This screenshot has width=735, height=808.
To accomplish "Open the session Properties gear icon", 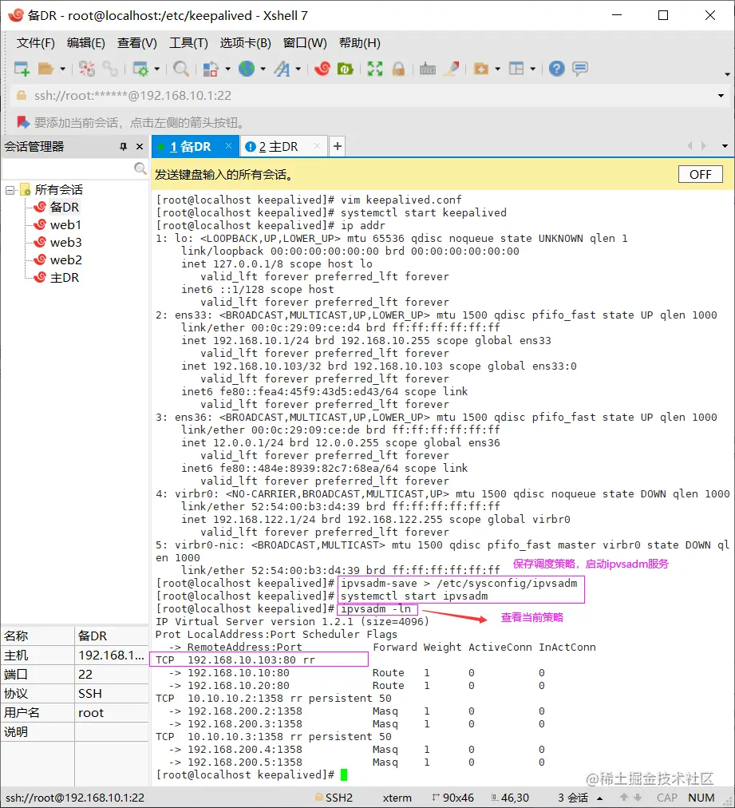I will pyautogui.click(x=140, y=69).
